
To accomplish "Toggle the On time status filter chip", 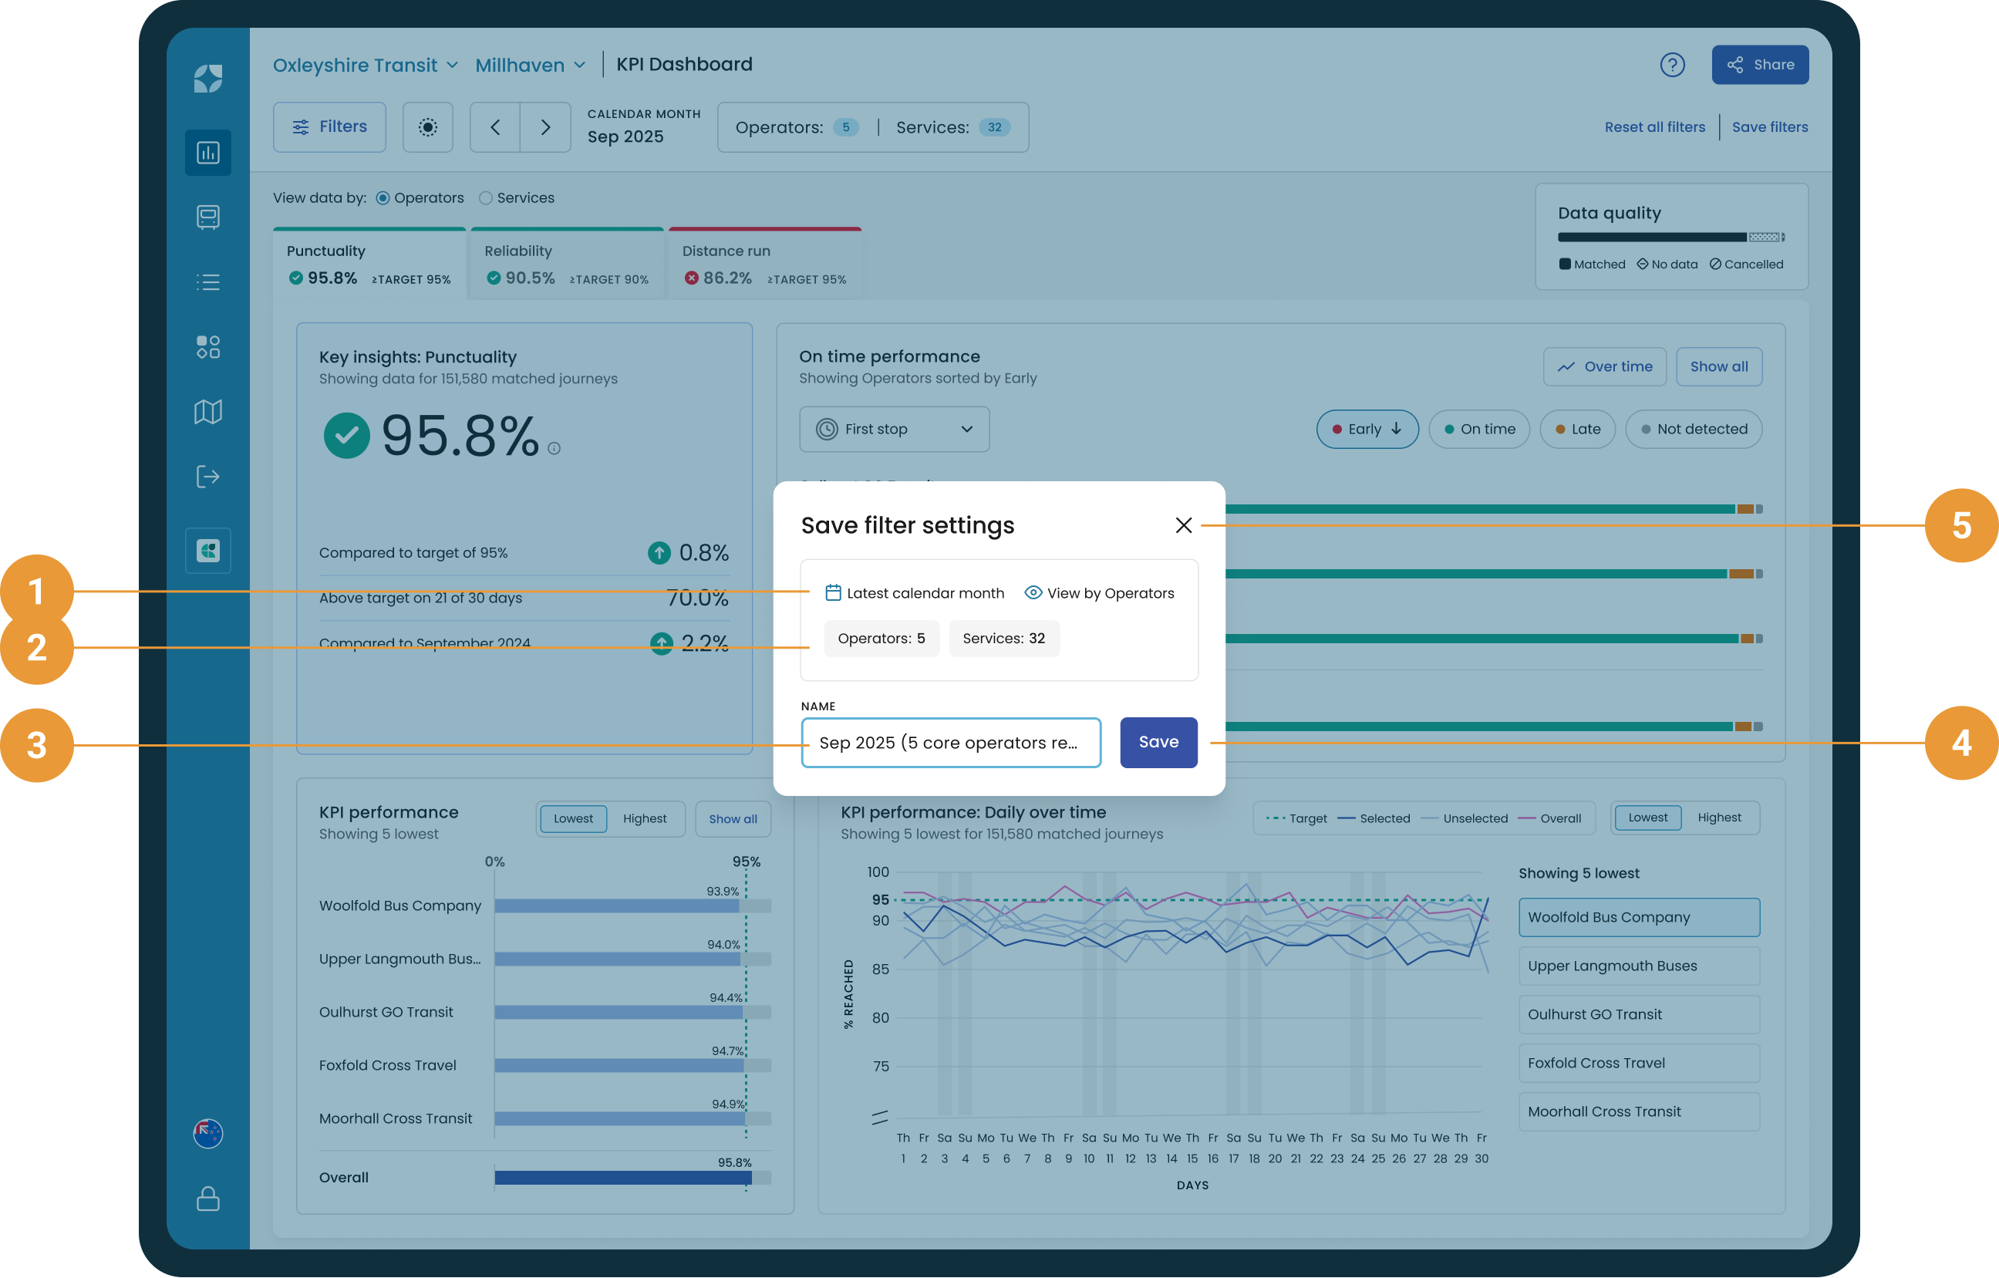I will coord(1478,430).
